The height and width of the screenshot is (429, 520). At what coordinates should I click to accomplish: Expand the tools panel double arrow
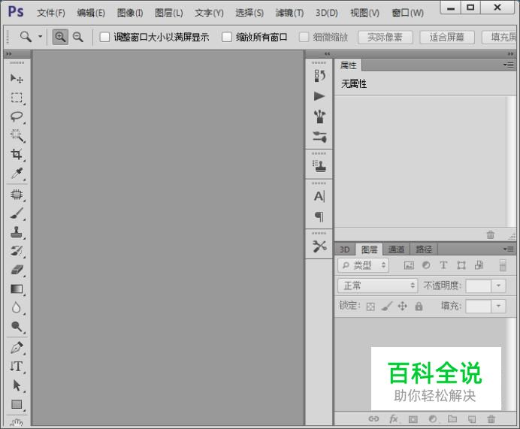point(9,53)
